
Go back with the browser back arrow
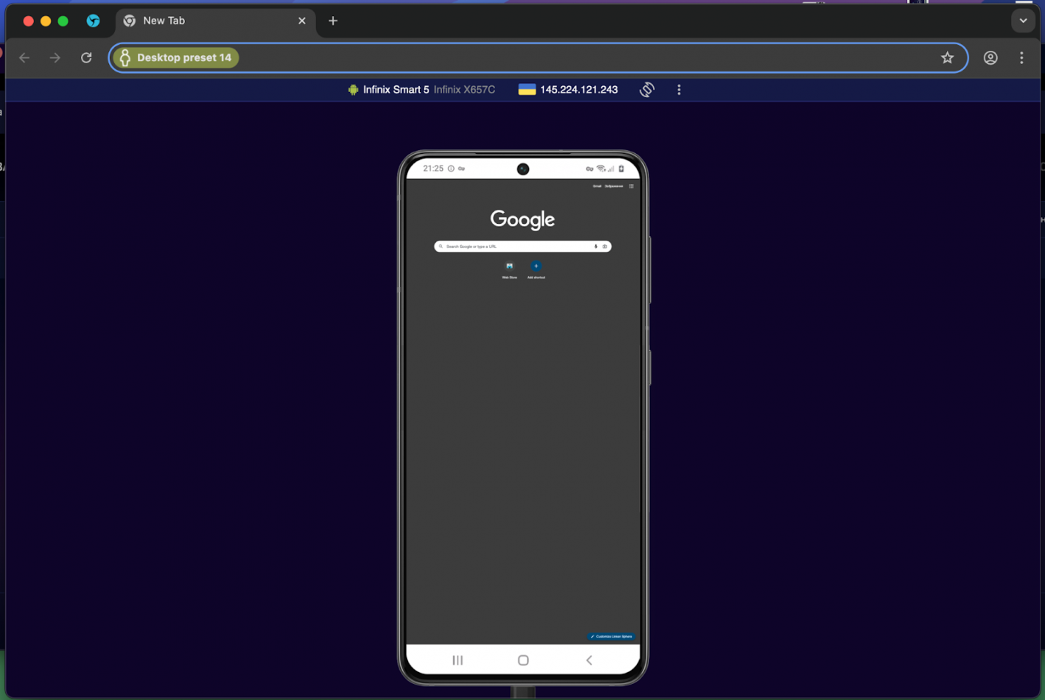point(24,57)
